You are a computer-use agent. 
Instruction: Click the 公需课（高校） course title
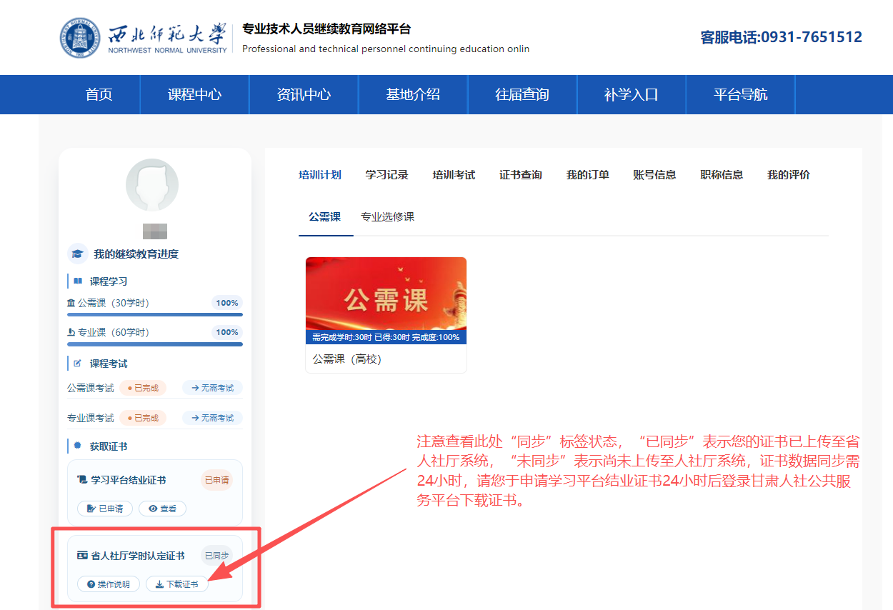pyautogui.click(x=347, y=359)
